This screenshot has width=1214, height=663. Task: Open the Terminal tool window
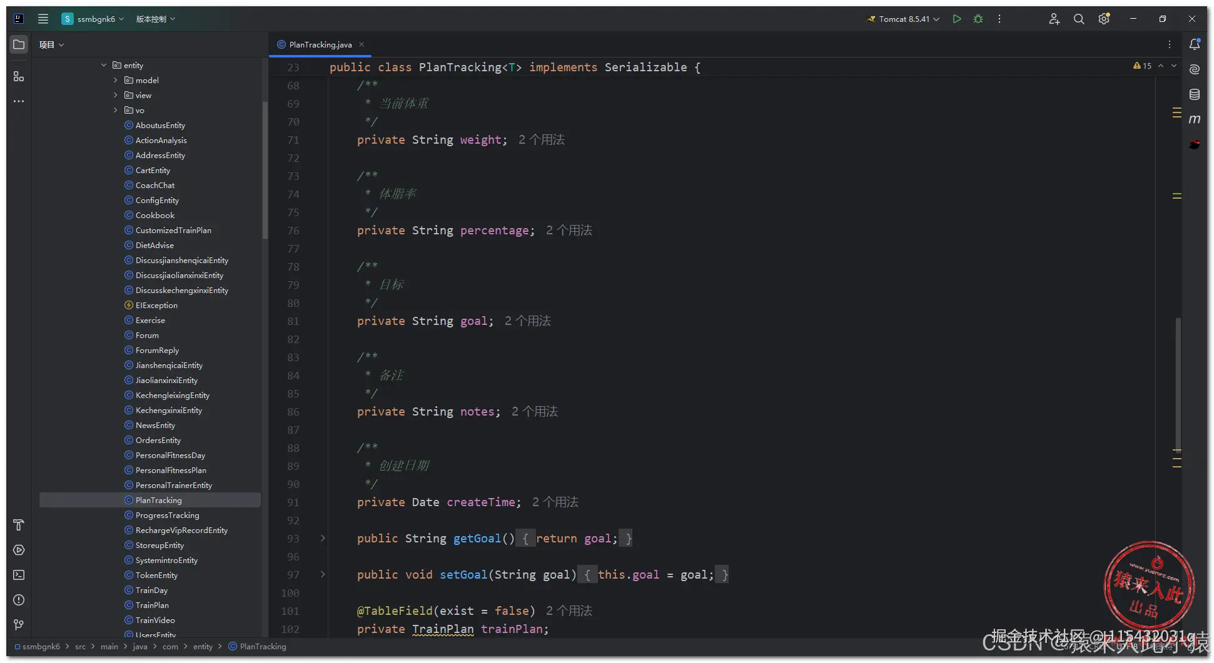[19, 575]
